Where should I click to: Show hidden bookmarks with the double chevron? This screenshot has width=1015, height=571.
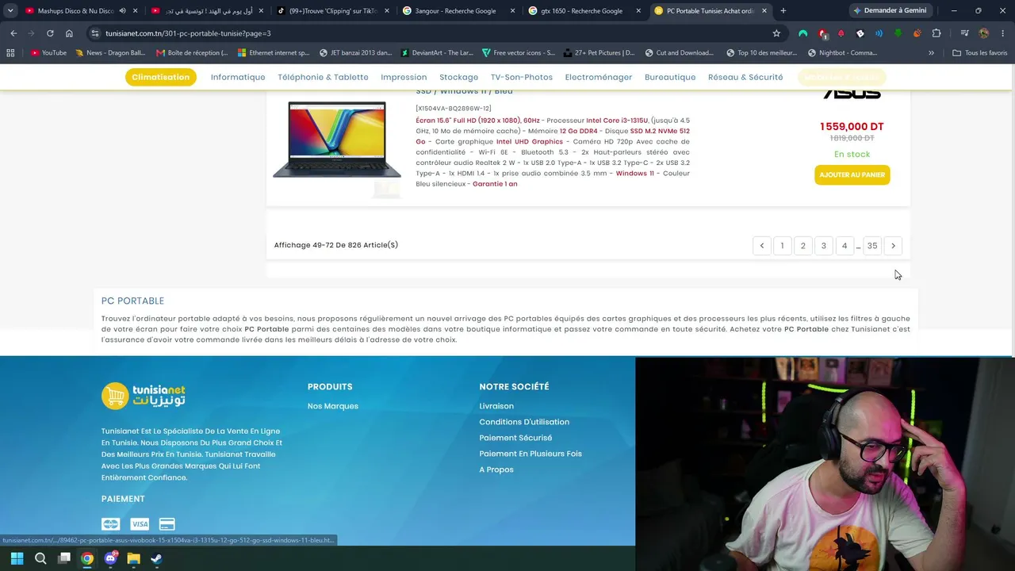(x=931, y=53)
